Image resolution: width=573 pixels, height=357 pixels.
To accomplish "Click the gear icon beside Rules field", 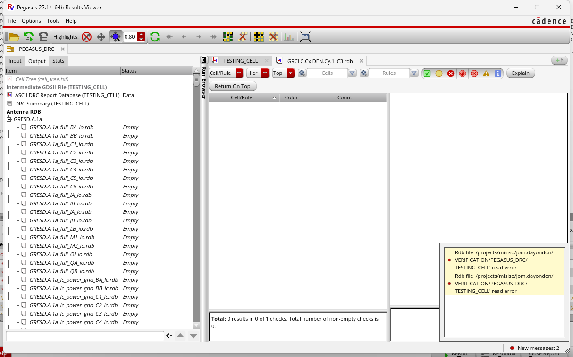I will 364,73.
